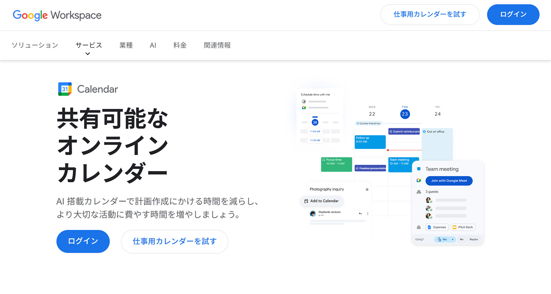Open the Pitch Deck slides chip
The image size is (551, 294).
click(x=463, y=227)
